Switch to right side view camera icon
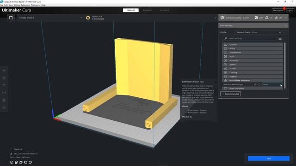Screen dimensions: 296x166 (x=30, y=162)
